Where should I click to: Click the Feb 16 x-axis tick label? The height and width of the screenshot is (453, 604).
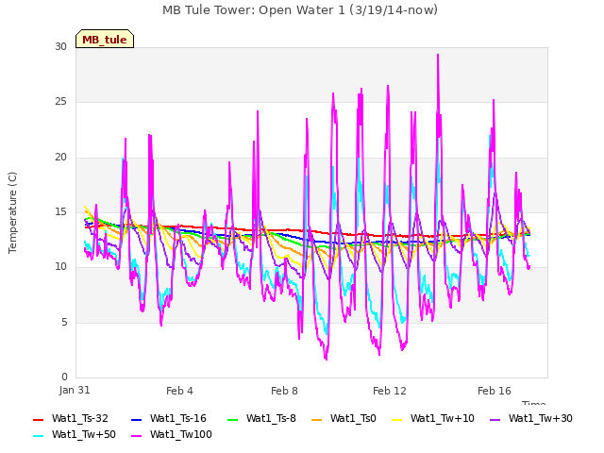point(495,391)
